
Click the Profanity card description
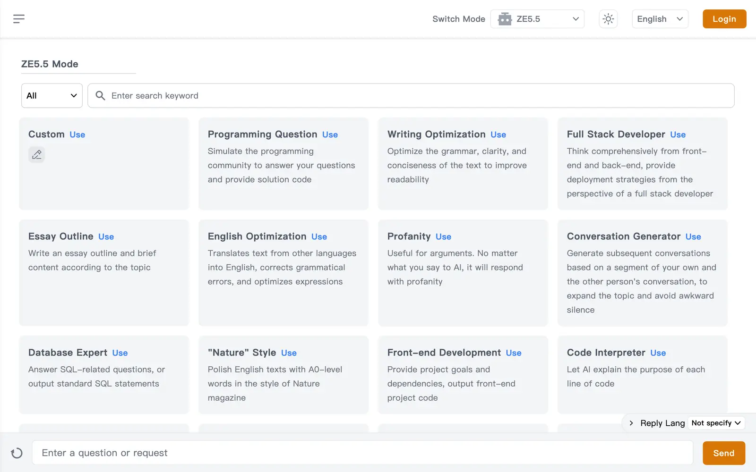pyautogui.click(x=455, y=267)
